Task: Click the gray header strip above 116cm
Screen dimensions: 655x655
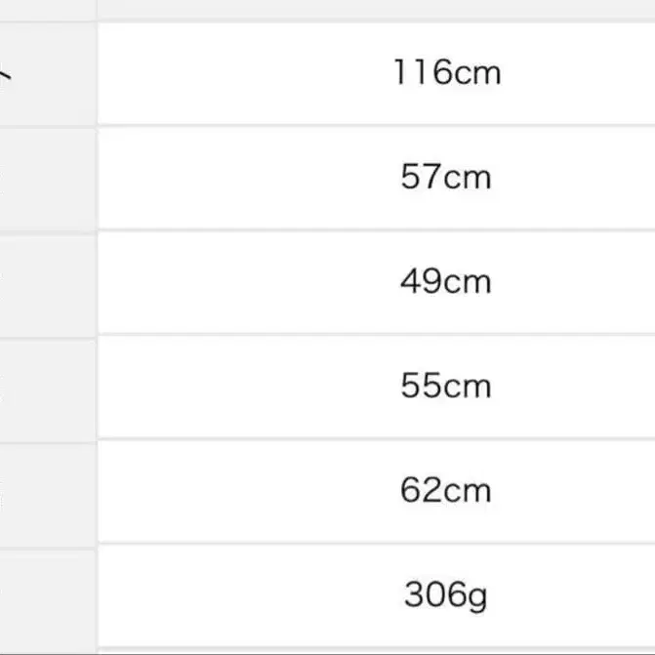Action: point(376,8)
